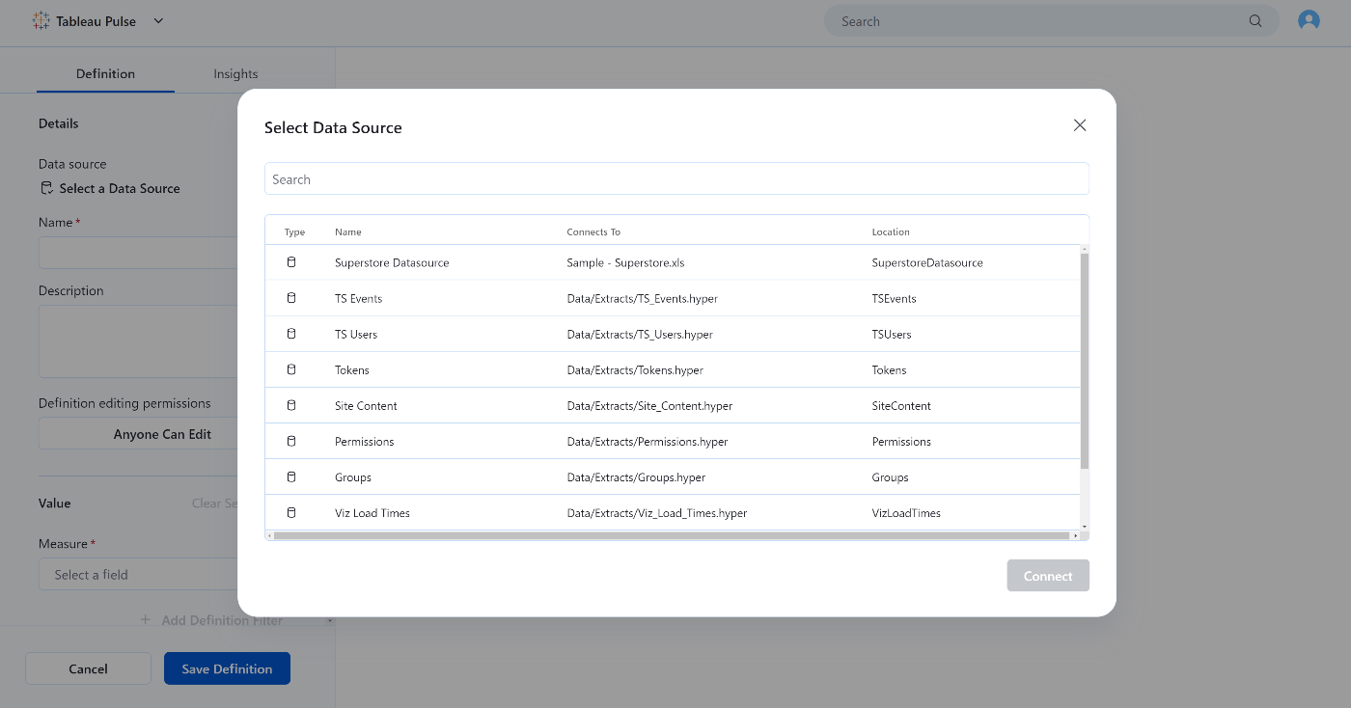
Task: Click the data source icon for Viz Load Times
Action: pos(291,512)
